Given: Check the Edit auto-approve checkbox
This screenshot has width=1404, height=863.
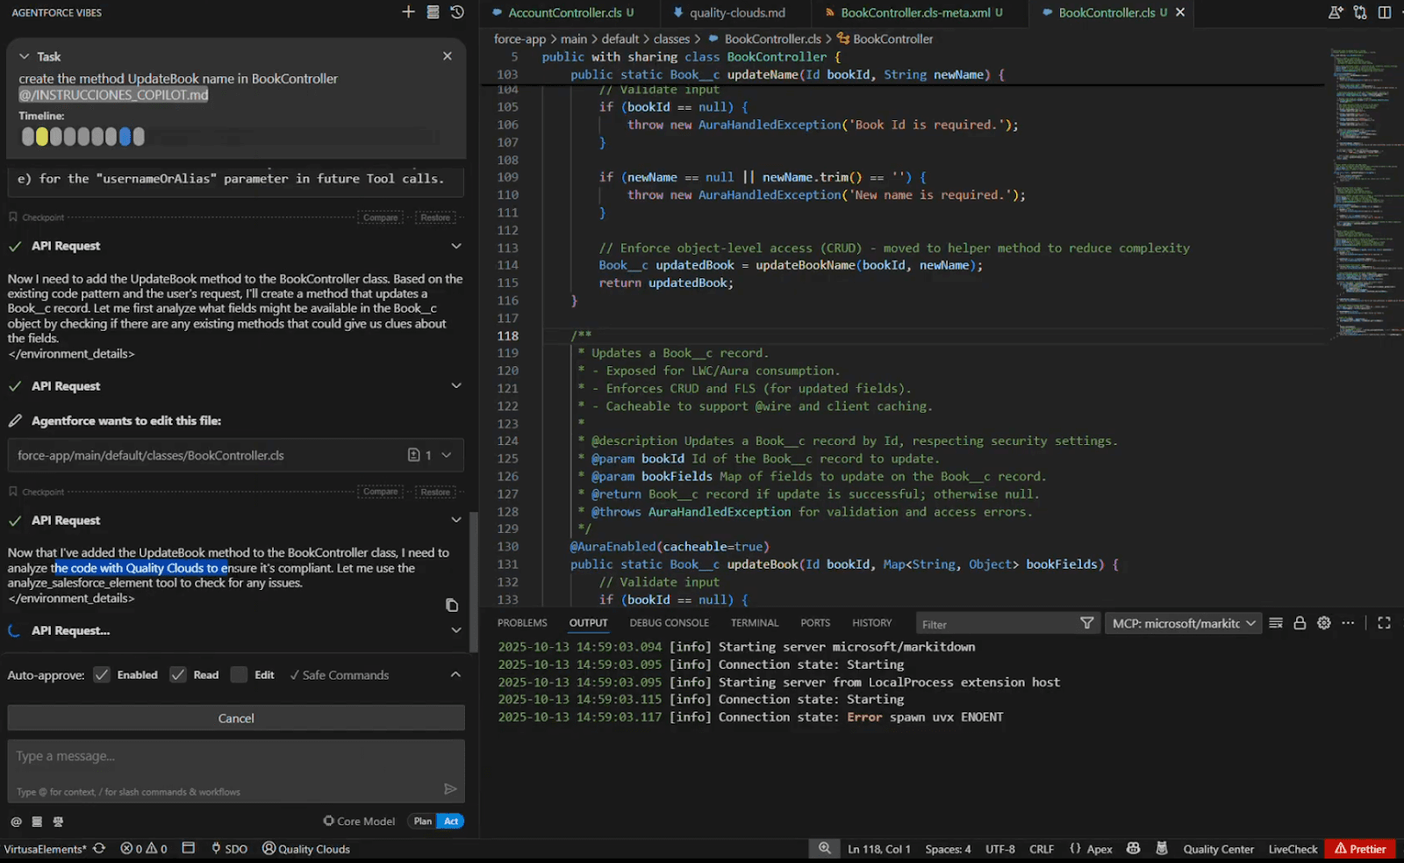Looking at the screenshot, I should 239,675.
